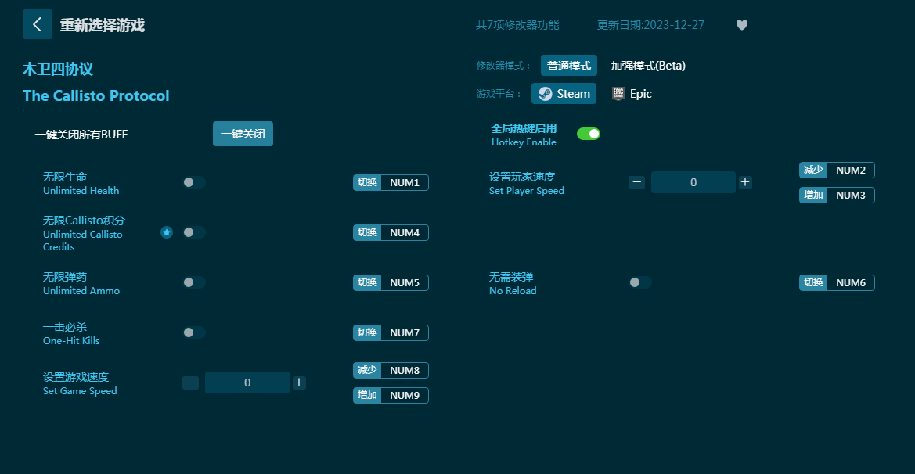Screen dimensions: 915x474
Task: Click the No Reload label
Action: [x=513, y=290]
